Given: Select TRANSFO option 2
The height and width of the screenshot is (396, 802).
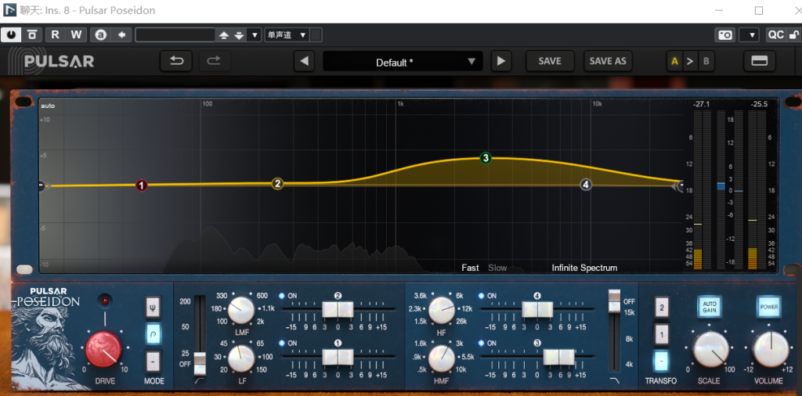Looking at the screenshot, I should [661, 308].
